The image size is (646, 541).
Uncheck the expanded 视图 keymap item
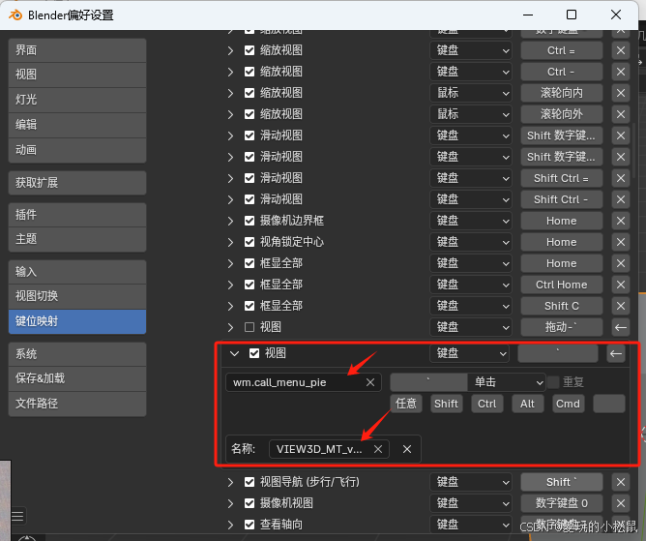click(x=254, y=353)
